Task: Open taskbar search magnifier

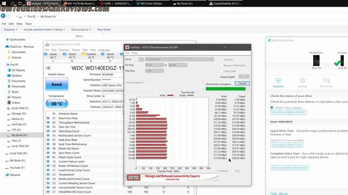Action: coord(13,4)
